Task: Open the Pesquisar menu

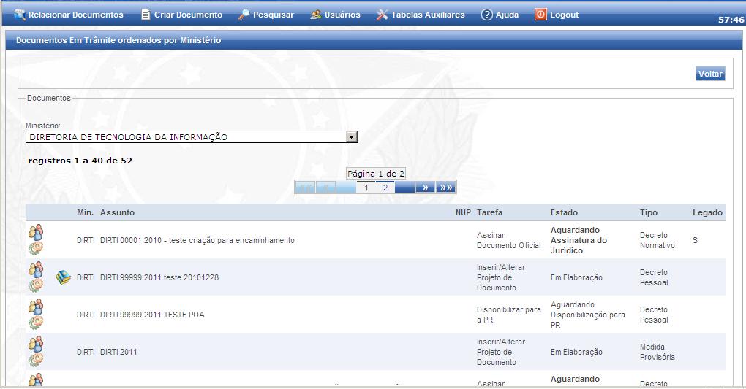Action: click(x=266, y=15)
